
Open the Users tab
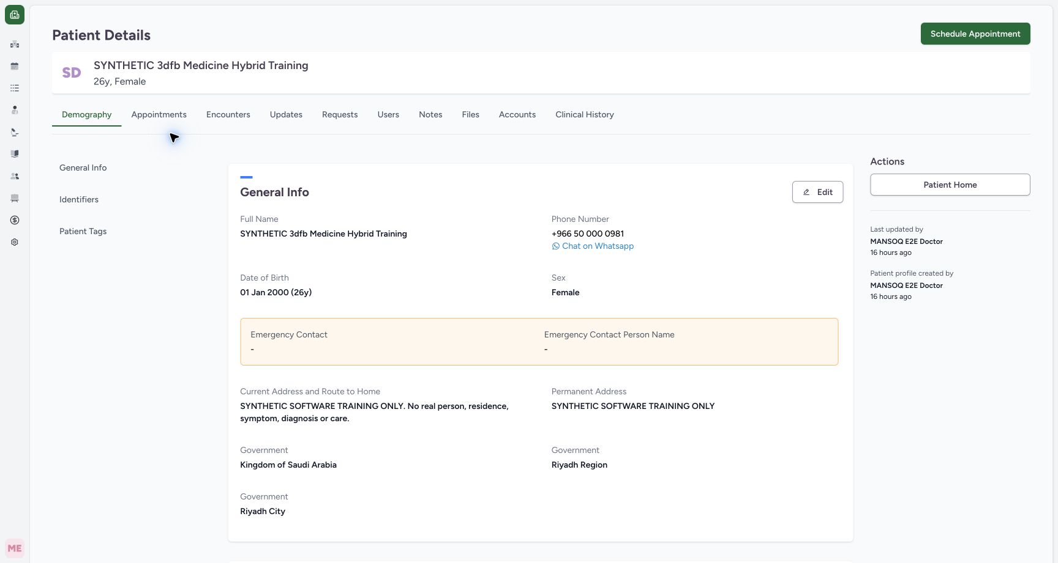pyautogui.click(x=388, y=114)
